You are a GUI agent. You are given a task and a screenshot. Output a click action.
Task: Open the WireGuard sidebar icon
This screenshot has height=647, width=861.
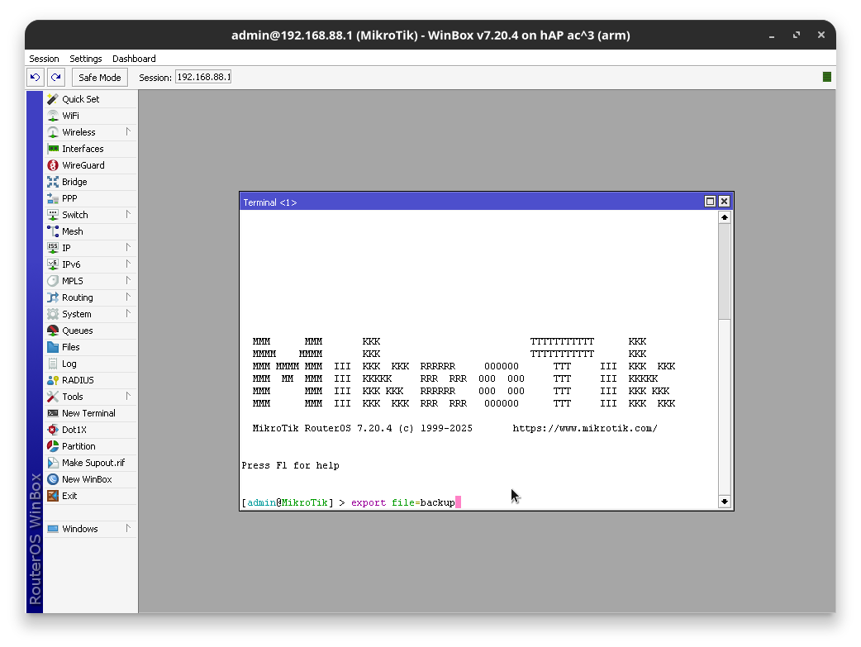53,165
